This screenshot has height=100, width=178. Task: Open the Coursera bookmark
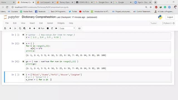13,11
